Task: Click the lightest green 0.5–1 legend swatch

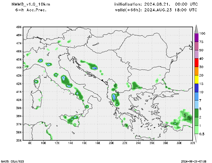Action: click(197, 130)
